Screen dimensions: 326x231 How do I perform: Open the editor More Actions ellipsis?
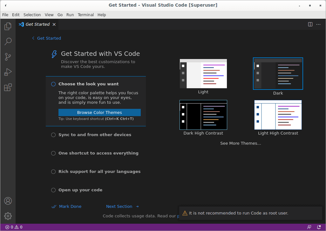click(x=318, y=24)
